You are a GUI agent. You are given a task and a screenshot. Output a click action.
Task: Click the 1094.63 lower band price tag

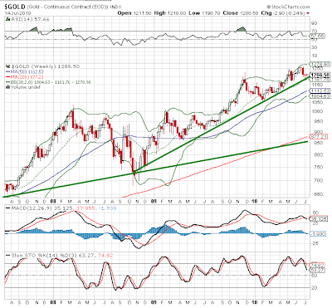(x=320, y=96)
